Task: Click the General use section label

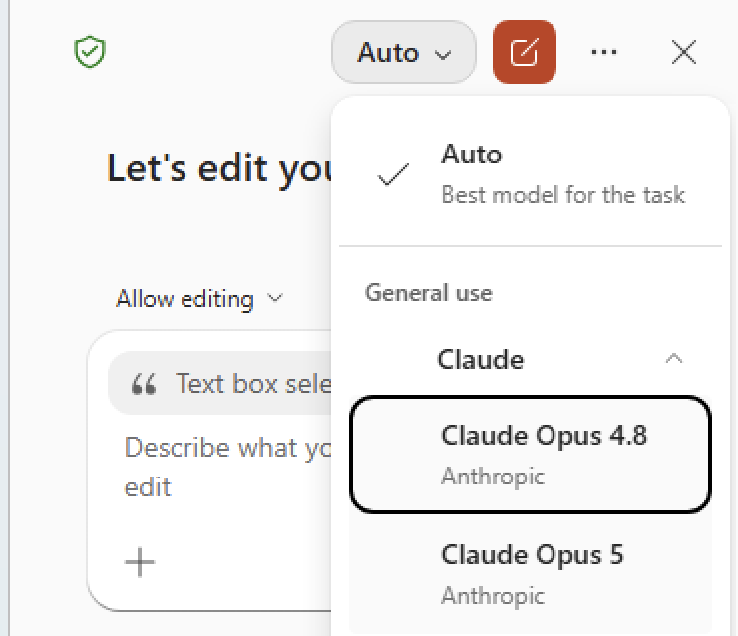Action: tap(428, 293)
